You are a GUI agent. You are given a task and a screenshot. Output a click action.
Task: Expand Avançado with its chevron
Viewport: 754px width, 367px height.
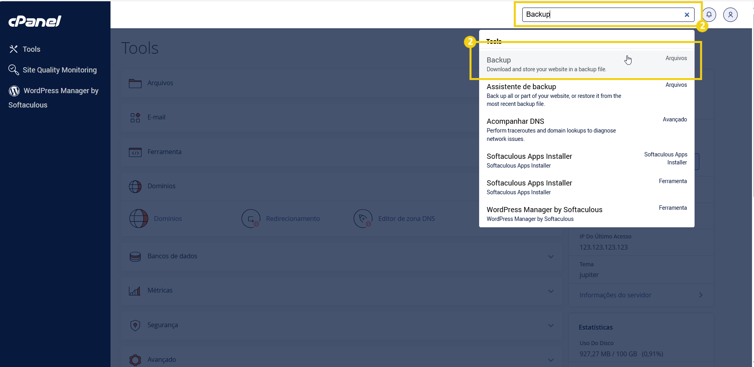point(551,360)
